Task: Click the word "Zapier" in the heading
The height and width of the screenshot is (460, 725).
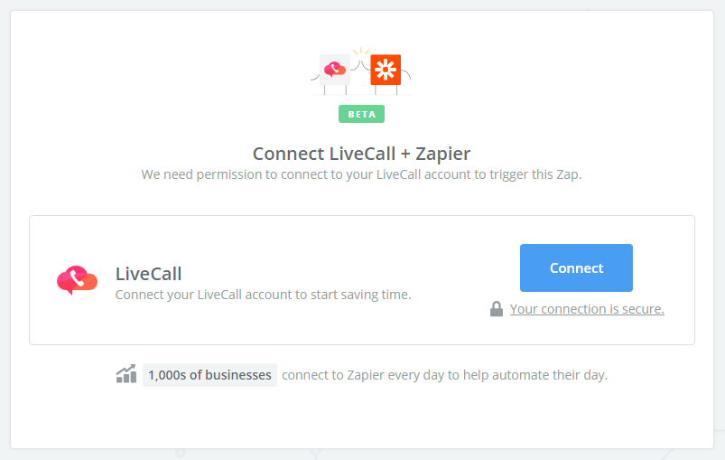Action: click(x=443, y=154)
